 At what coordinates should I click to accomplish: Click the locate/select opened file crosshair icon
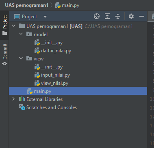click(x=97, y=16)
